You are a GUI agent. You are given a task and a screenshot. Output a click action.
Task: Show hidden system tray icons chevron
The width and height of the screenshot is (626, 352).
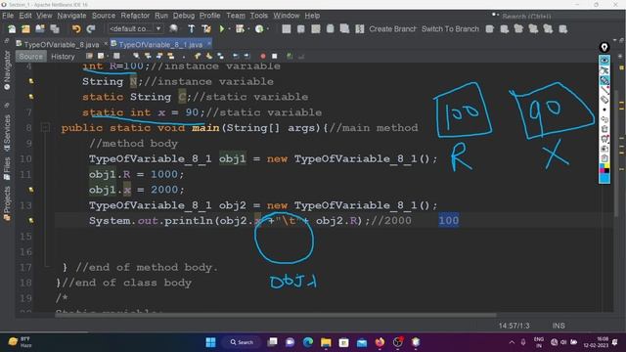tap(512, 342)
